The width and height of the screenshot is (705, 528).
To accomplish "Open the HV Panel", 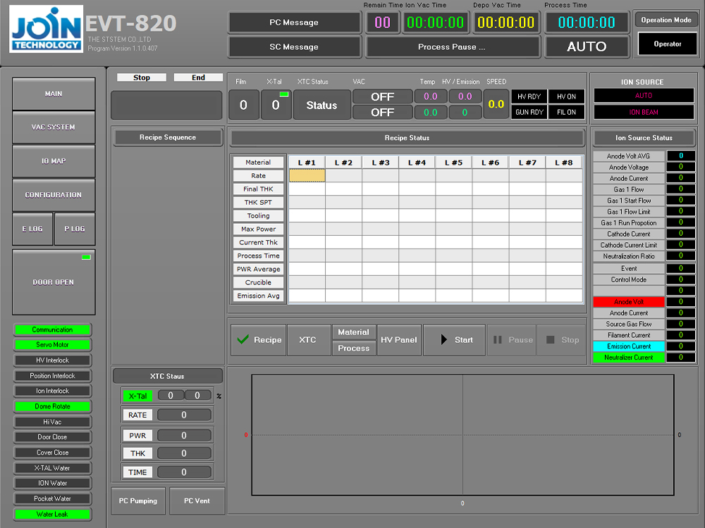I will pos(398,339).
